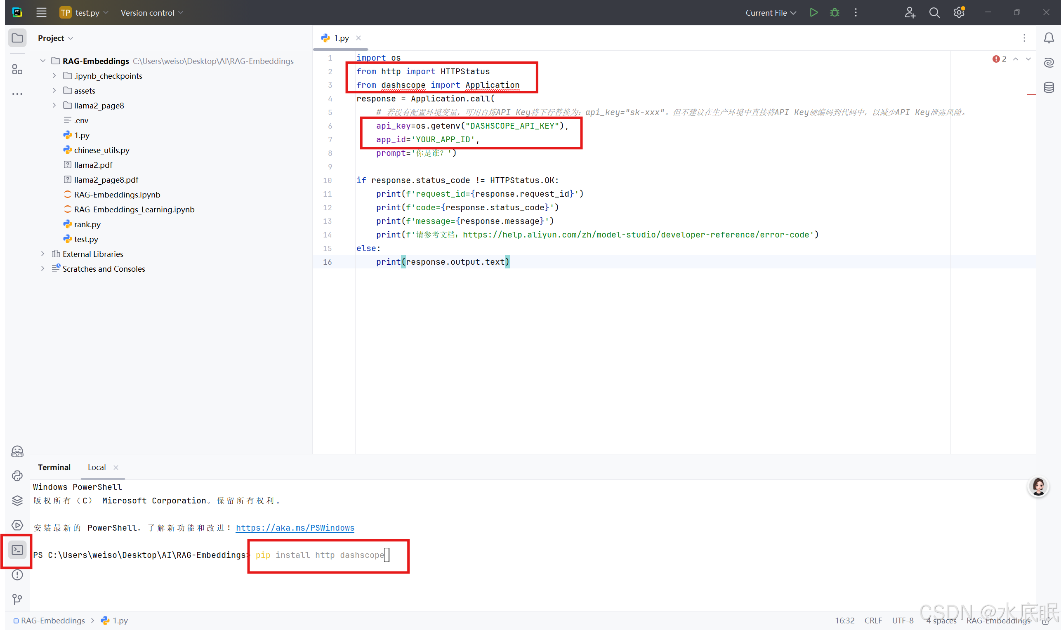Open the Problems tool window icon
Image resolution: width=1061 pixels, height=630 pixels.
pos(17,575)
